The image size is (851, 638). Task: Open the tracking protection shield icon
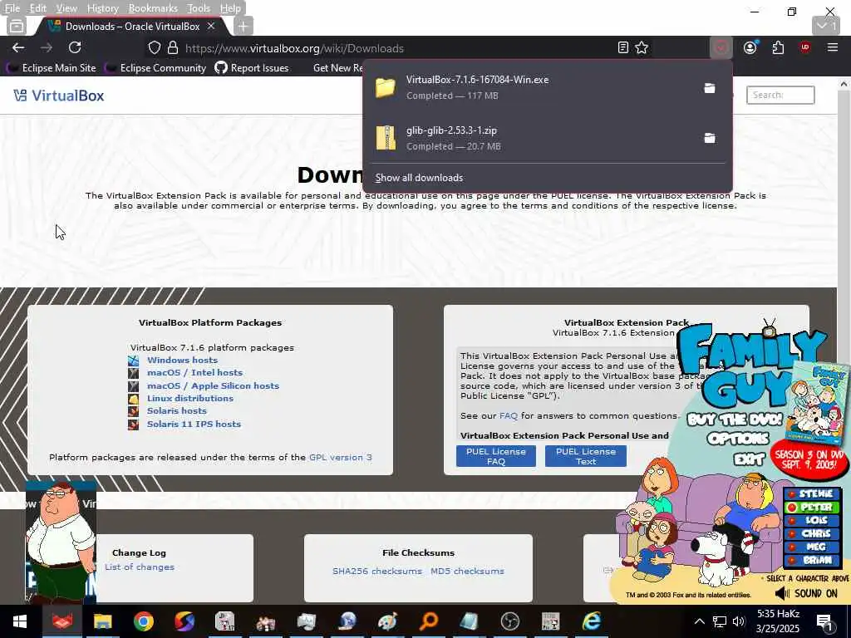click(155, 48)
